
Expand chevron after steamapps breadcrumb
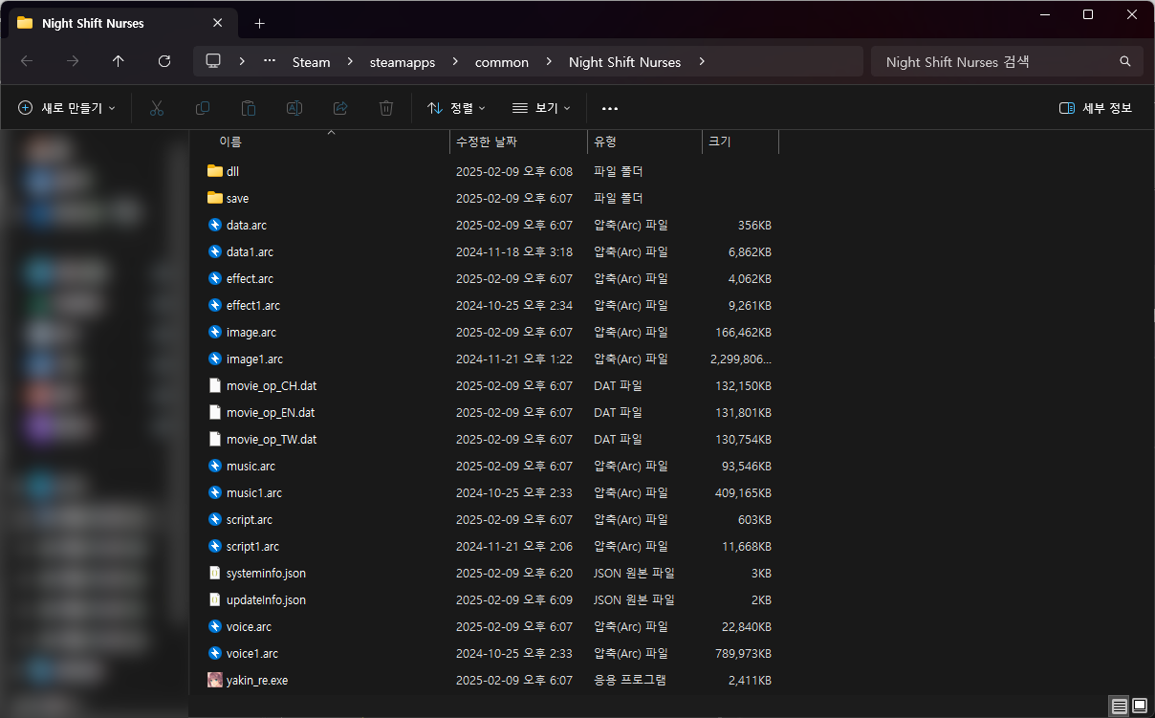pyautogui.click(x=455, y=61)
